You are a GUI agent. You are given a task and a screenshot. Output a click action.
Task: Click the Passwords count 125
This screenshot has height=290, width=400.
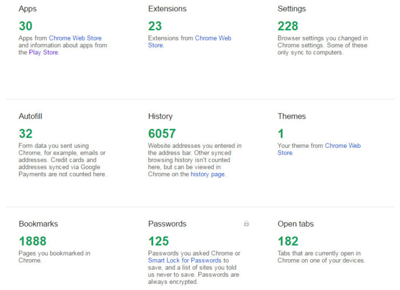158,241
